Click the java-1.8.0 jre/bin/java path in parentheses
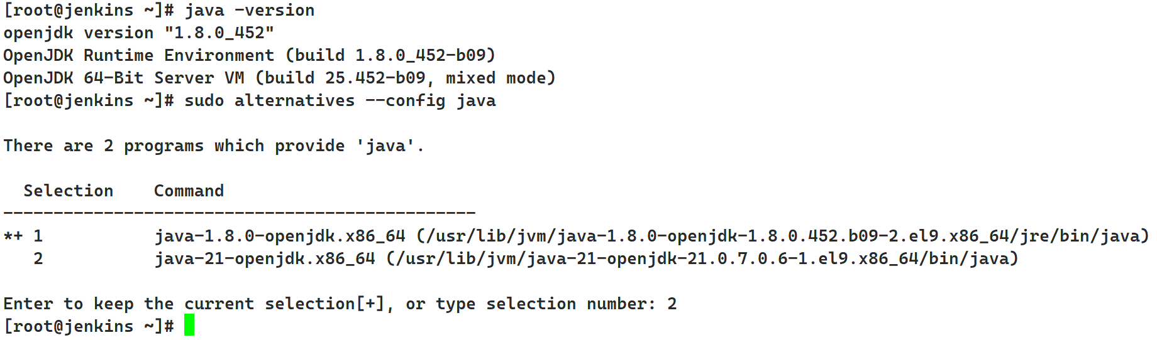Screen dimensions: 1157x340 click(x=782, y=236)
